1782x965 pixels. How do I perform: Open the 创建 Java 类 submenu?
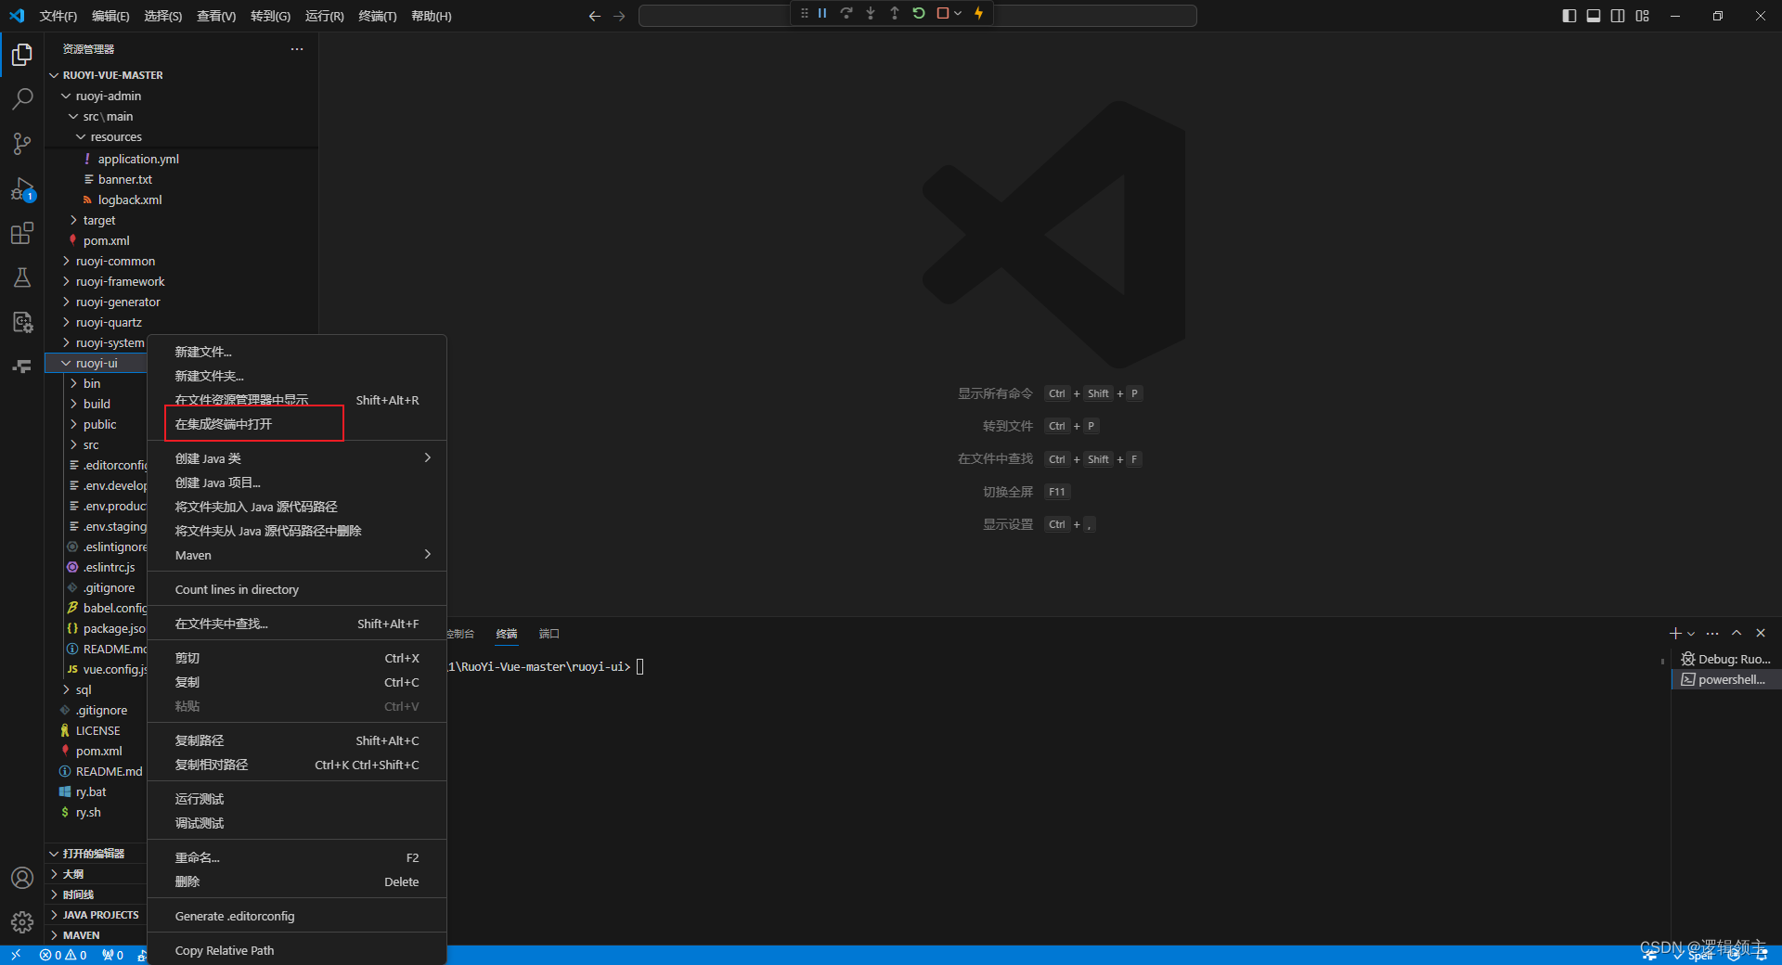pos(297,458)
